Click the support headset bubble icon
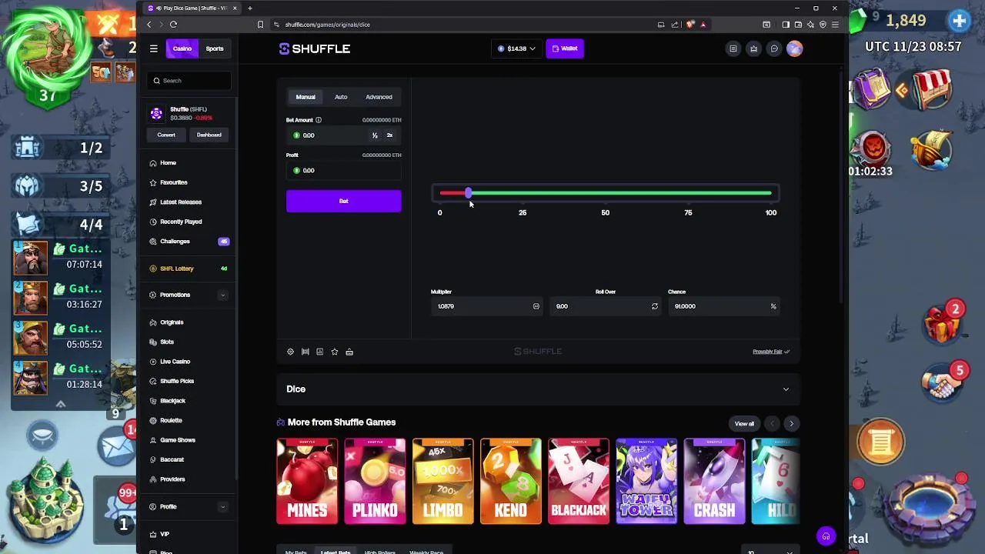This screenshot has height=554, width=985. pos(826,536)
